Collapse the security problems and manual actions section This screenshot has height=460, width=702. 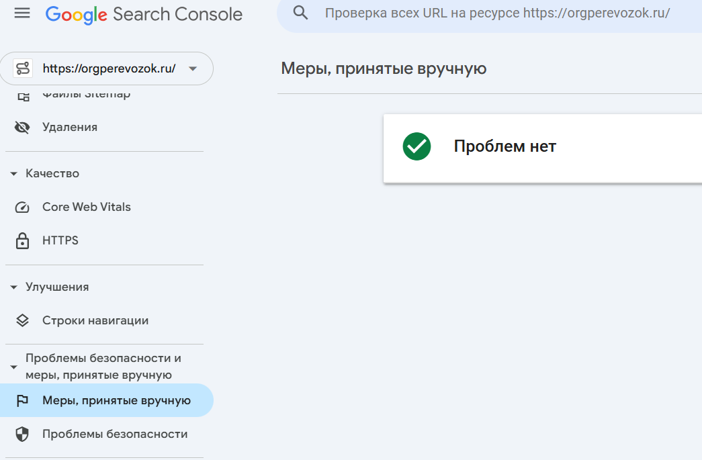tap(13, 367)
